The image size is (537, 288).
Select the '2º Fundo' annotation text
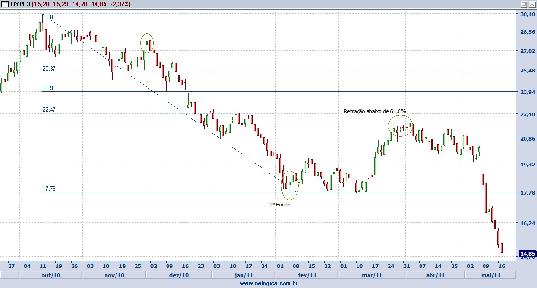(x=280, y=205)
